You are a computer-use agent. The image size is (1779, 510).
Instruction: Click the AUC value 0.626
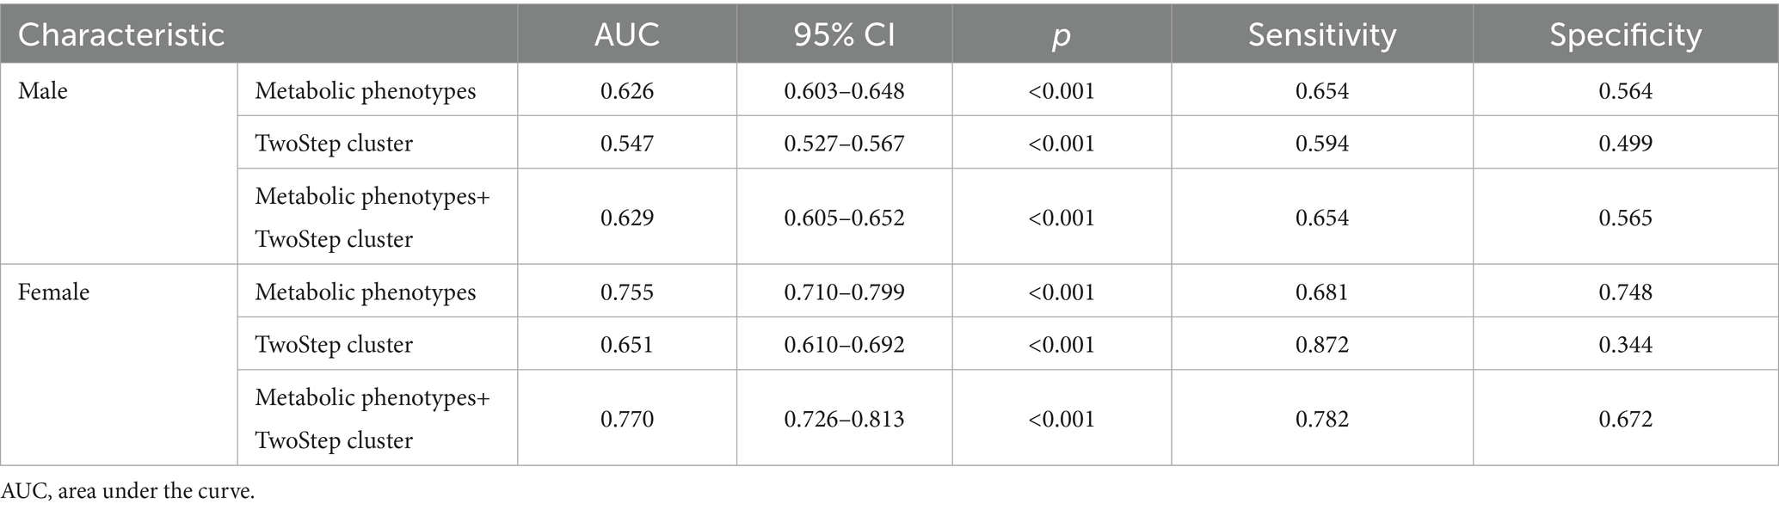click(x=627, y=91)
